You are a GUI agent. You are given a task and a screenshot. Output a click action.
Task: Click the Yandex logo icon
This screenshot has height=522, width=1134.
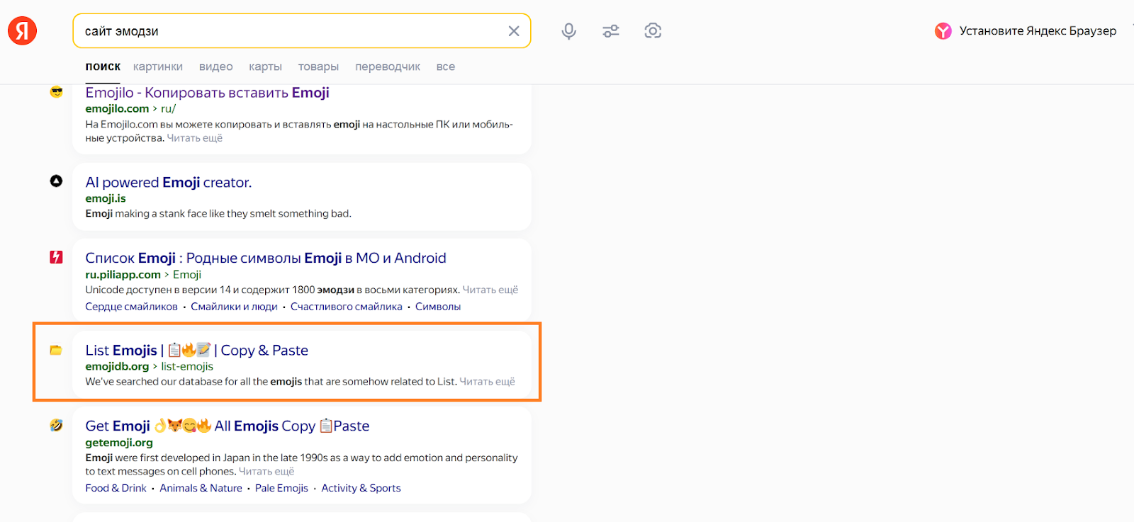22,30
